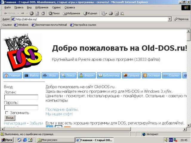The height and width of the screenshot is (143, 191).
Task: Click the network connection tray icon
Action: pos(175,140)
